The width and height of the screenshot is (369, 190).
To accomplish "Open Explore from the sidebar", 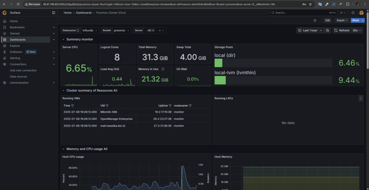I will coord(15,46).
